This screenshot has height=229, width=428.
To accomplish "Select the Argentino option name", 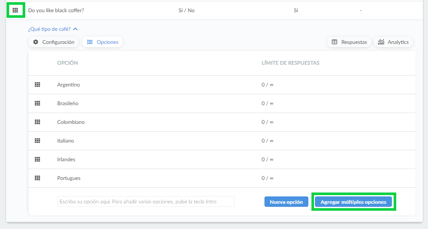I will [x=69, y=84].
